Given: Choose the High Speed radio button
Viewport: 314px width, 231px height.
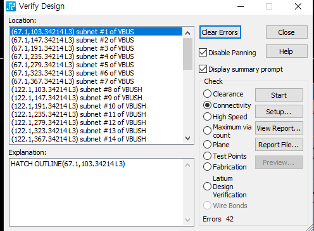Looking at the screenshot, I should 207,117.
